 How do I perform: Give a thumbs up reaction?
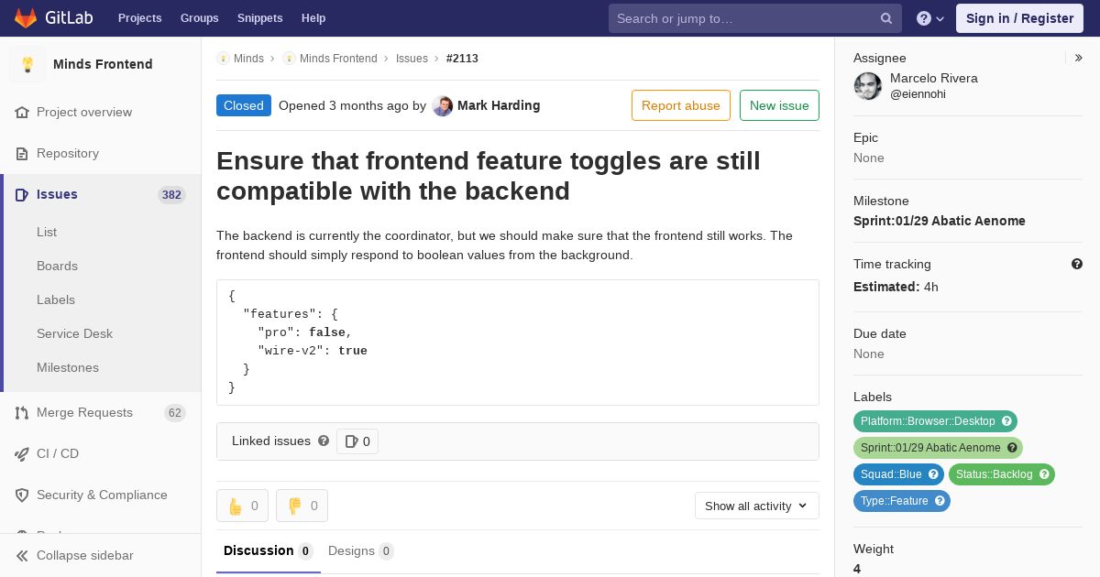pyautogui.click(x=242, y=506)
